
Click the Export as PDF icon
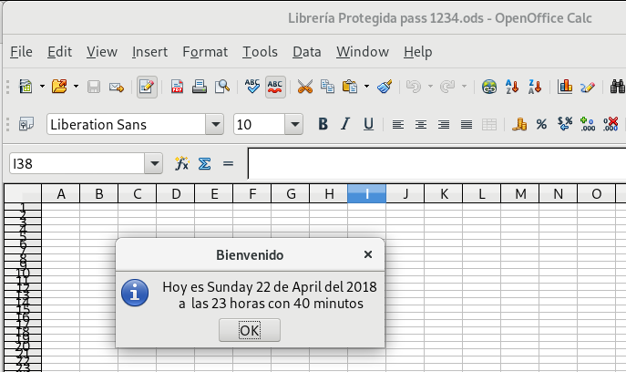tap(177, 88)
